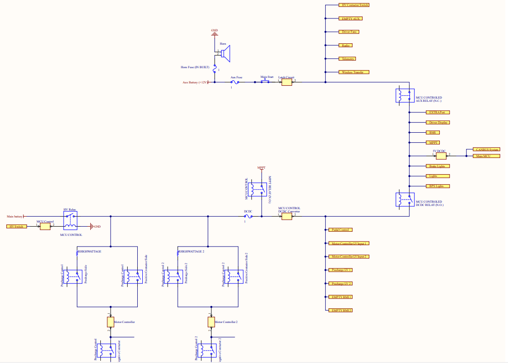Select the EMPTY BMI 1 port

click(340, 297)
